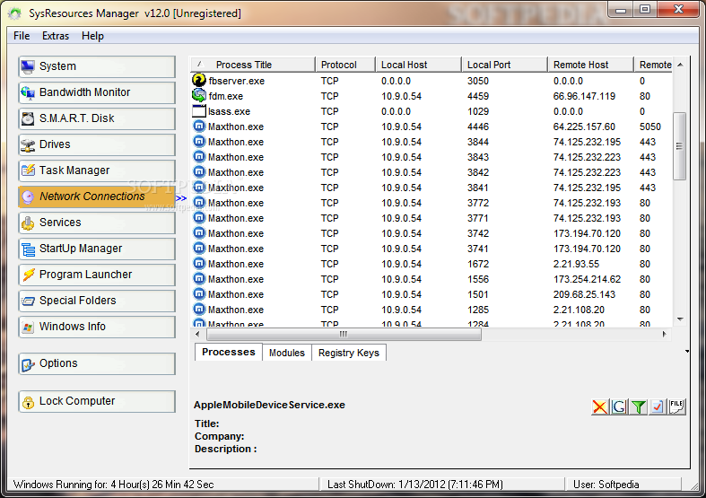The width and height of the screenshot is (706, 498).
Task: Open the Task Manager panel
Action: click(x=97, y=170)
